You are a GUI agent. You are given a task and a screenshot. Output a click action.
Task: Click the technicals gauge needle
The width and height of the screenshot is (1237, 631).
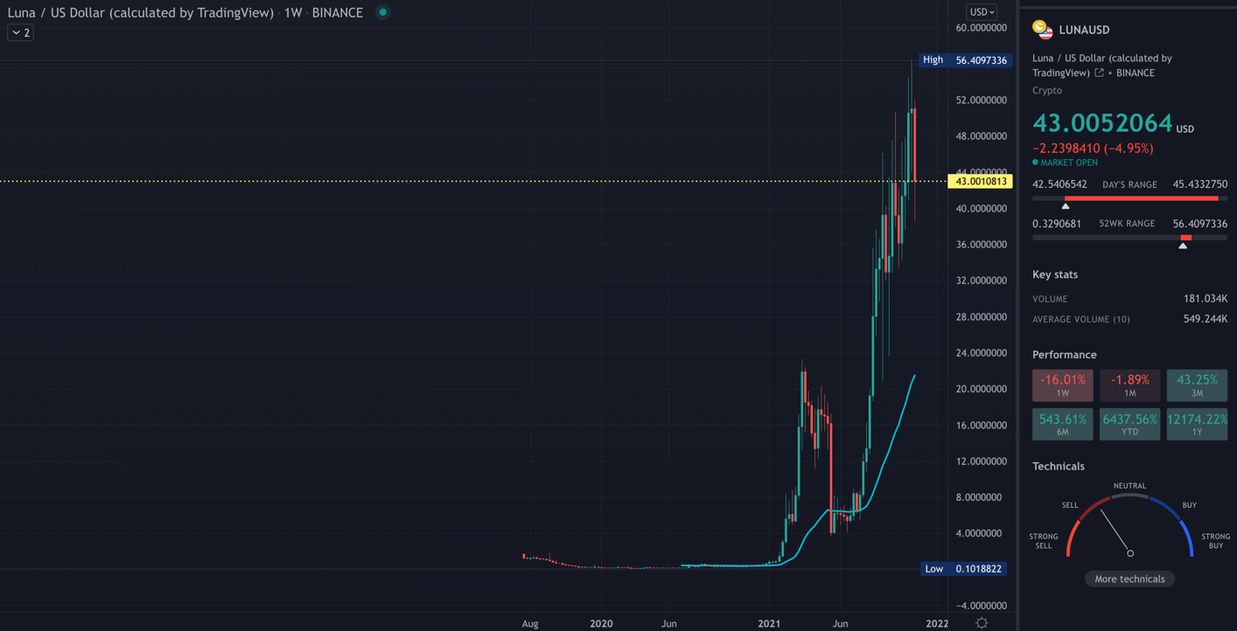click(x=1115, y=531)
